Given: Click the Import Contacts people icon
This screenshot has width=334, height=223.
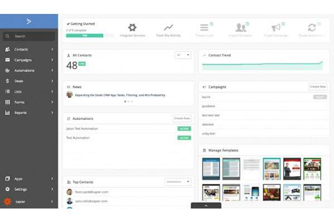Looking at the screenshot, I should pos(240,27).
